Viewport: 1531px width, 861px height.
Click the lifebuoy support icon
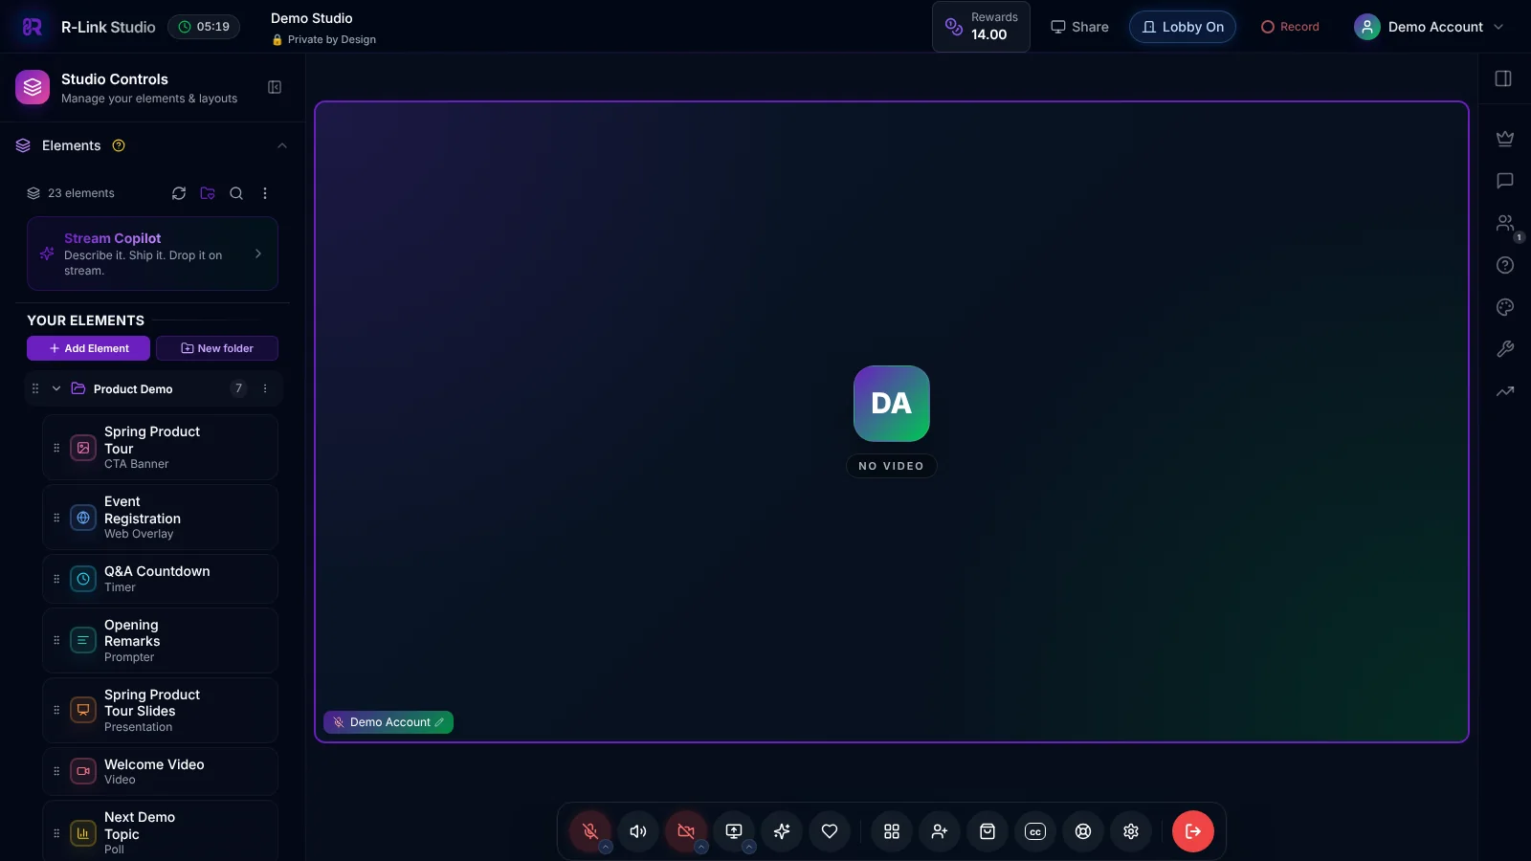tap(1083, 831)
